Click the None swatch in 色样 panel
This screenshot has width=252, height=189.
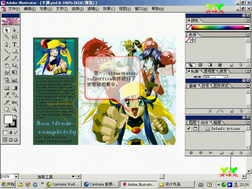(x=188, y=40)
